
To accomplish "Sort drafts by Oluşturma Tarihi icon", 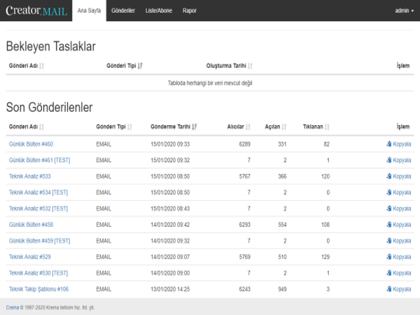I will (x=251, y=66).
